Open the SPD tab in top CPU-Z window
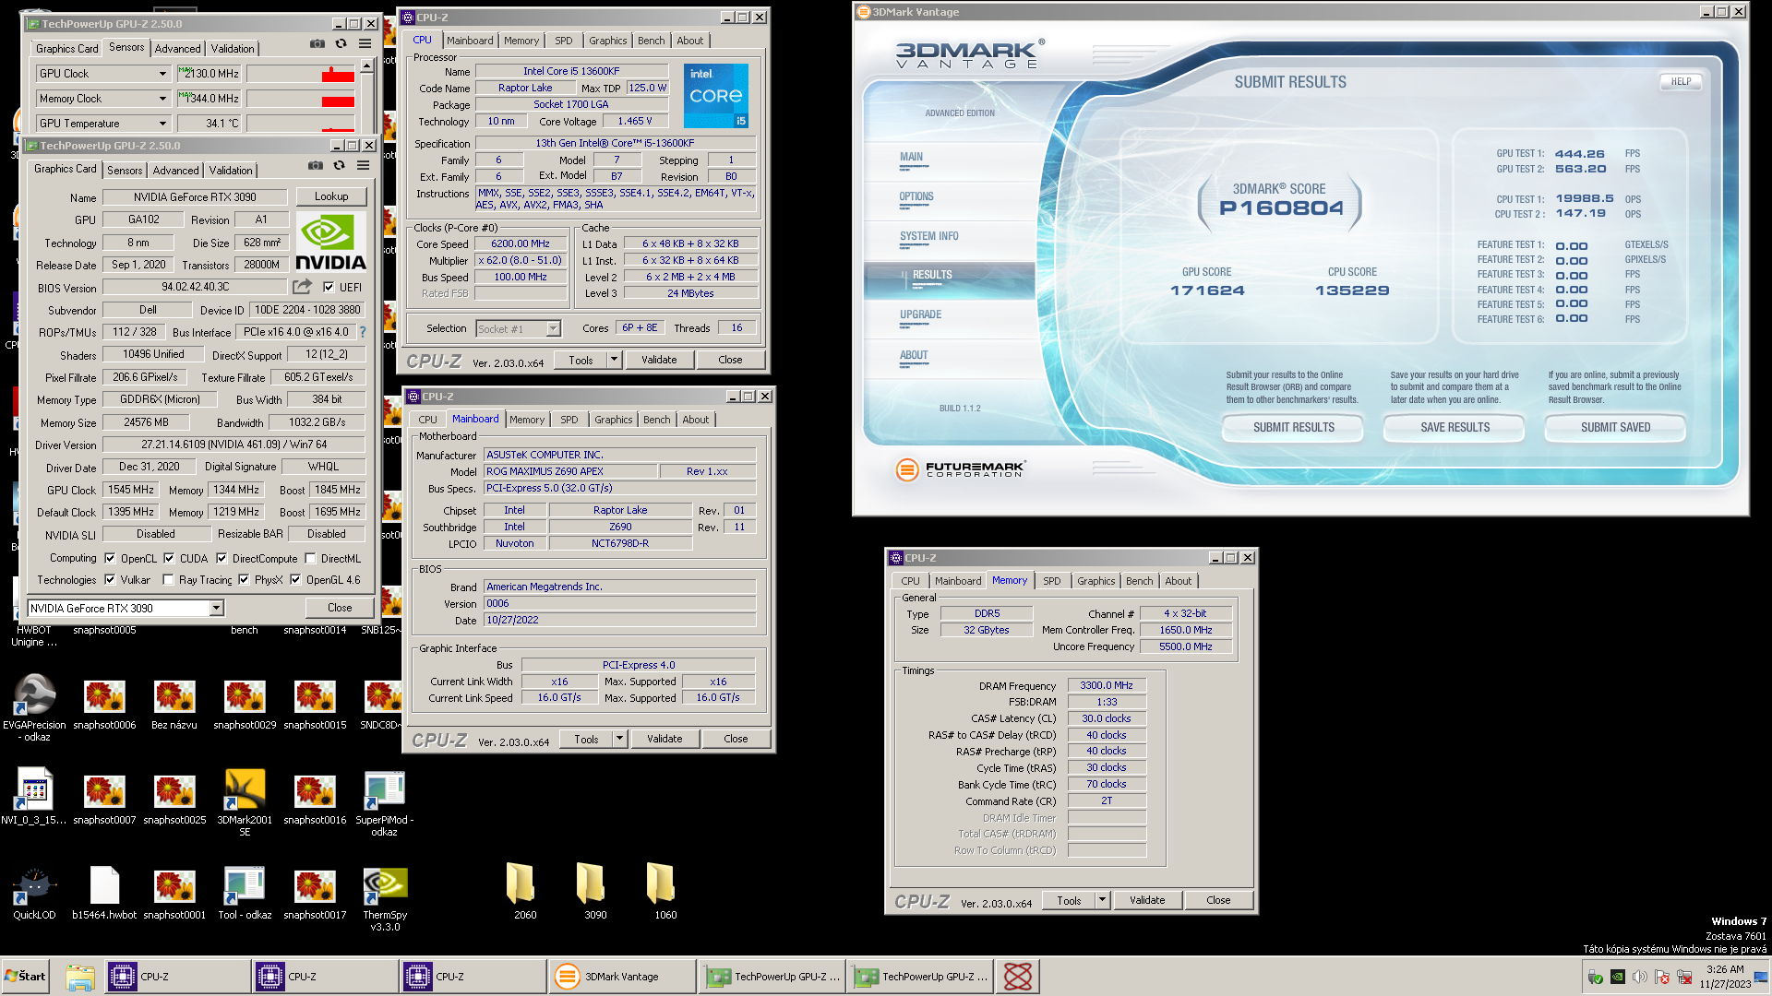Screen dimensions: 1772x996 click(x=564, y=41)
